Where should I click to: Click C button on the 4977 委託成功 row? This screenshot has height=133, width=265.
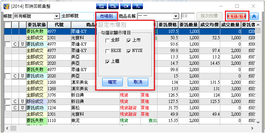[15, 44]
